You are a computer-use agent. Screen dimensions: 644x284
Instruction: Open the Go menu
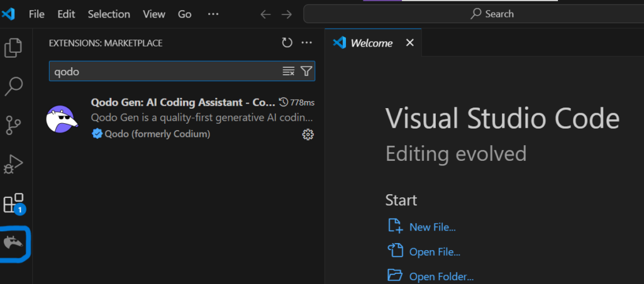click(x=184, y=14)
